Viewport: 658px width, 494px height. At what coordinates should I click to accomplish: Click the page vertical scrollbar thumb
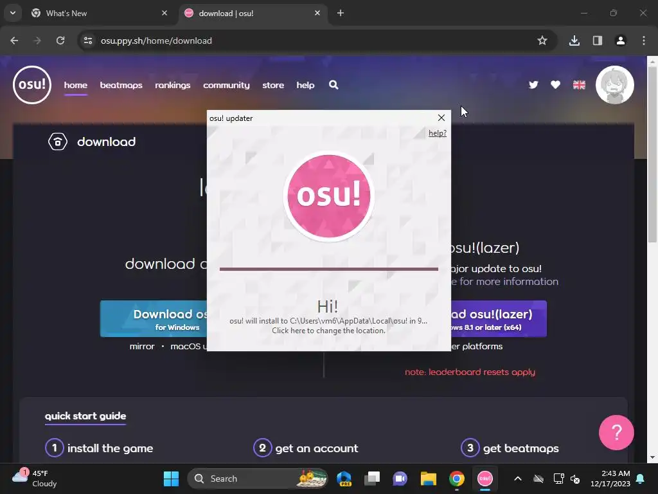pyautogui.click(x=652, y=156)
